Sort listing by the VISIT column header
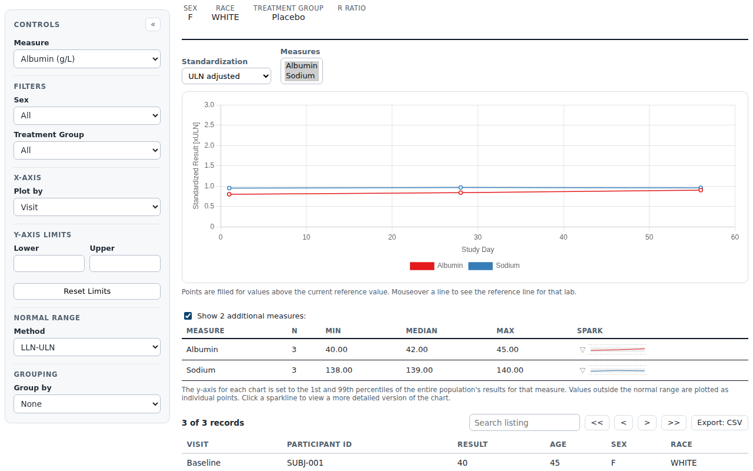This screenshot has width=753, height=471. point(198,445)
